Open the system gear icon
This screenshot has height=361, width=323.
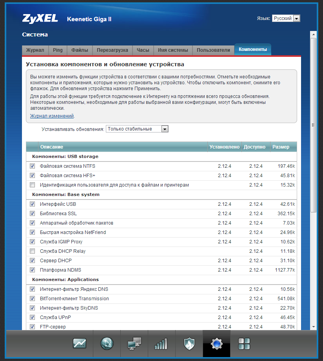(x=216, y=343)
